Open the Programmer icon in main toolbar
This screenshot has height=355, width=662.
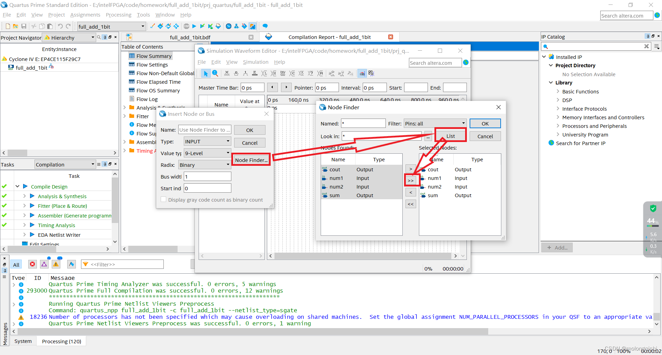tap(244, 26)
